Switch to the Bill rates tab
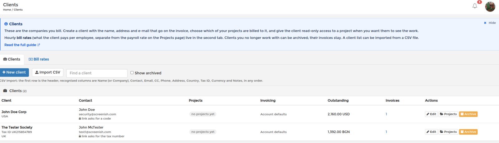499x143 pixels. pos(39,59)
